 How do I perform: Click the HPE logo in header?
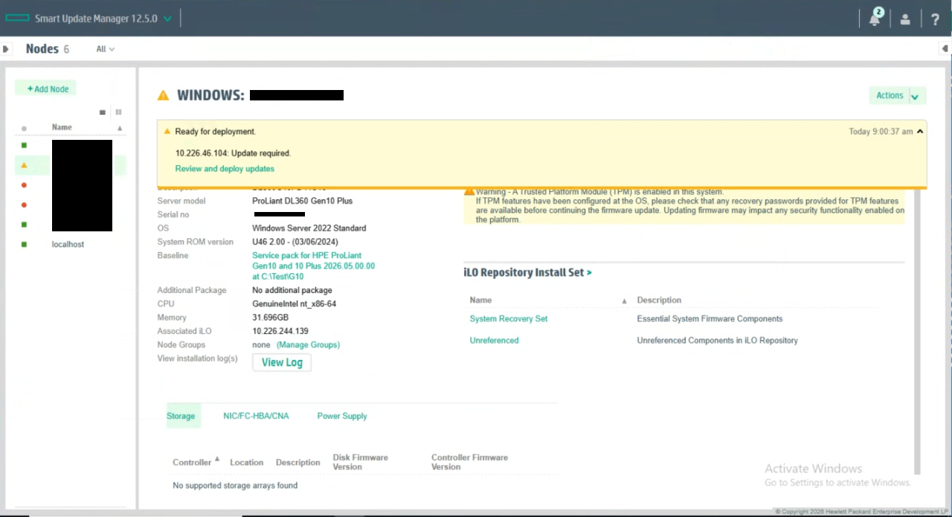click(18, 19)
